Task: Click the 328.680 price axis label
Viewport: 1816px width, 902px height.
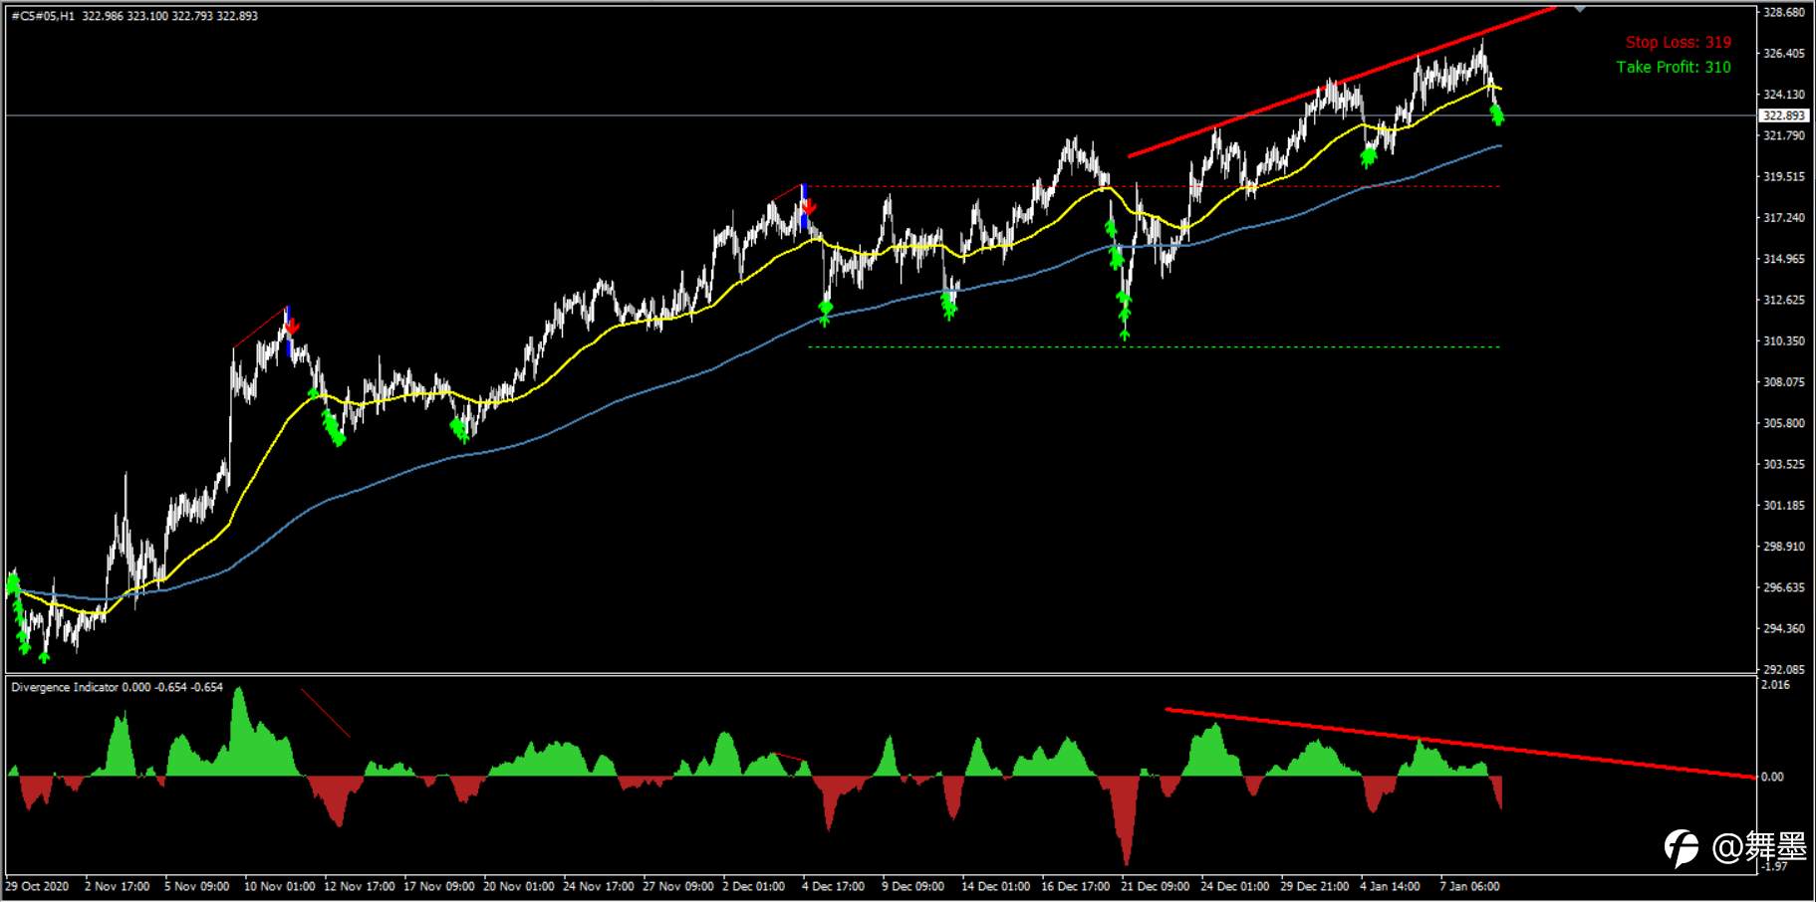Action: click(x=1784, y=13)
